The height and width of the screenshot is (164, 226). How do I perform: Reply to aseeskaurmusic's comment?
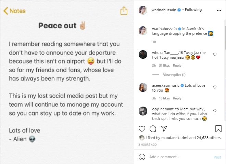pos(177,98)
